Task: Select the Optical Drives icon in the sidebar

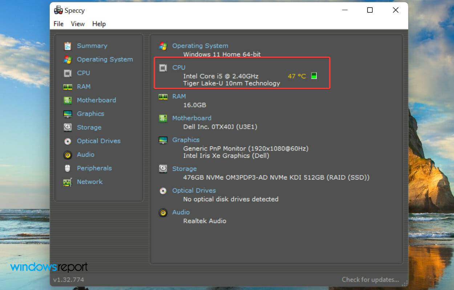Action: coord(68,141)
